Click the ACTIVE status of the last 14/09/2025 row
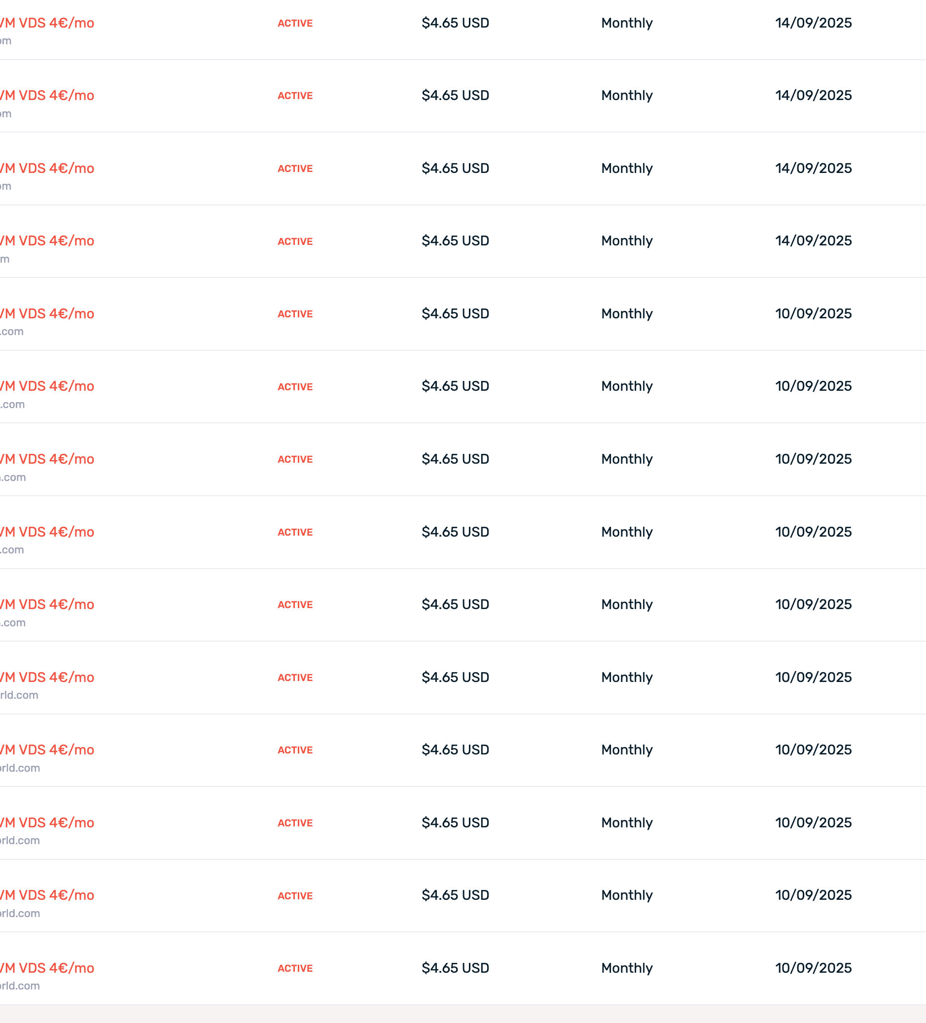 (295, 241)
